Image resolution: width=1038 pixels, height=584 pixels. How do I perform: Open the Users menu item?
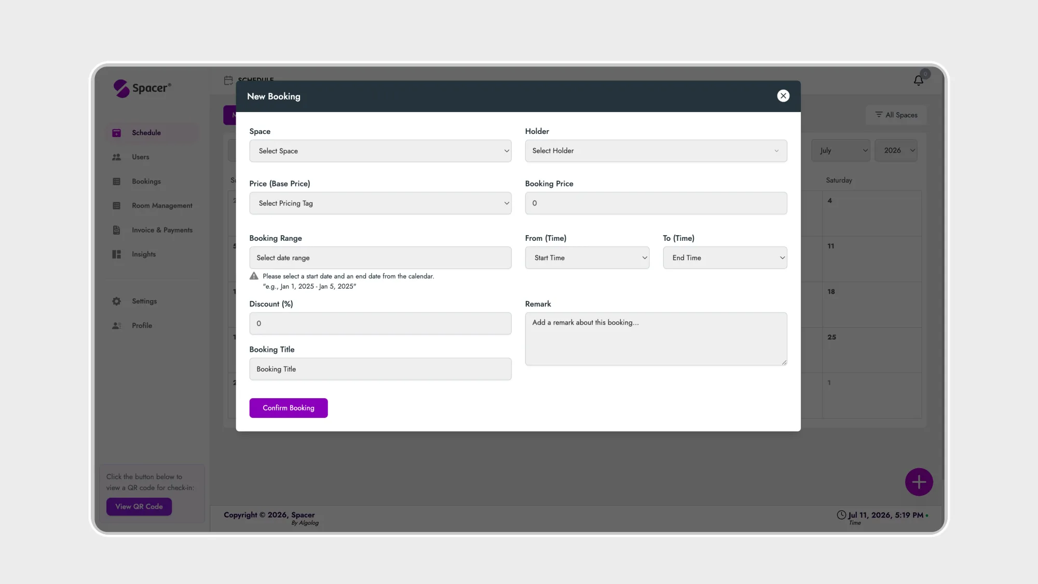point(140,157)
